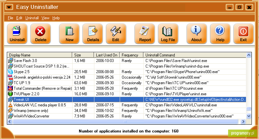
Task: Select the WinAVIVideoConverter entry name
Action: (31, 116)
